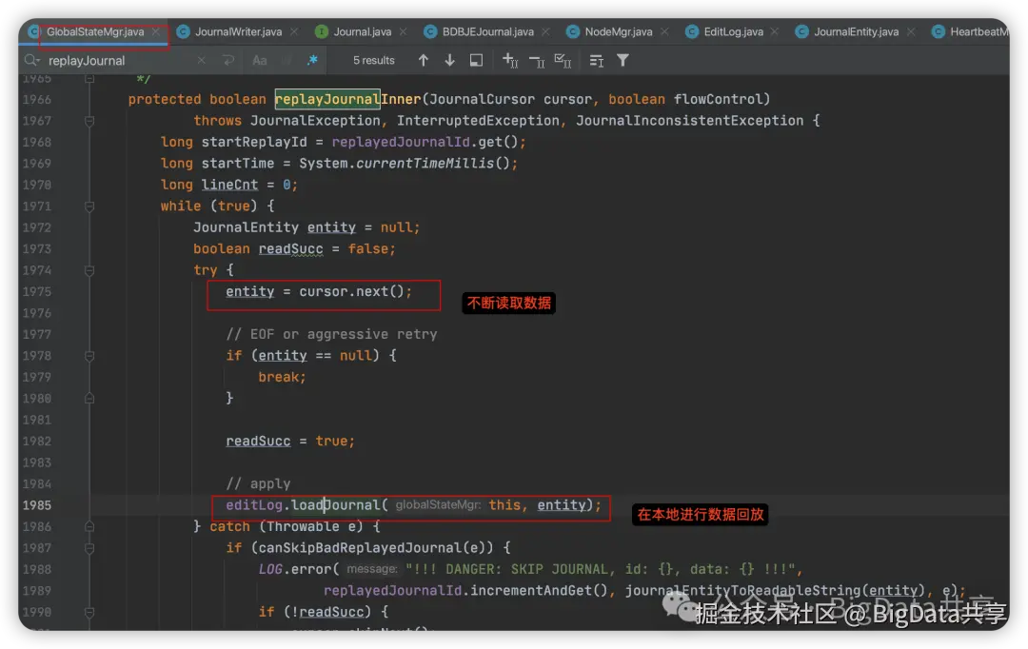
Task: Collapse the try block at line 1974
Action: 89,270
